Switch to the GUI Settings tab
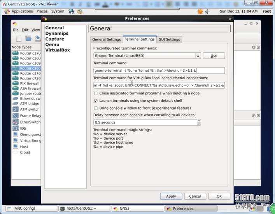The height and width of the screenshot is (214, 275). point(169,39)
